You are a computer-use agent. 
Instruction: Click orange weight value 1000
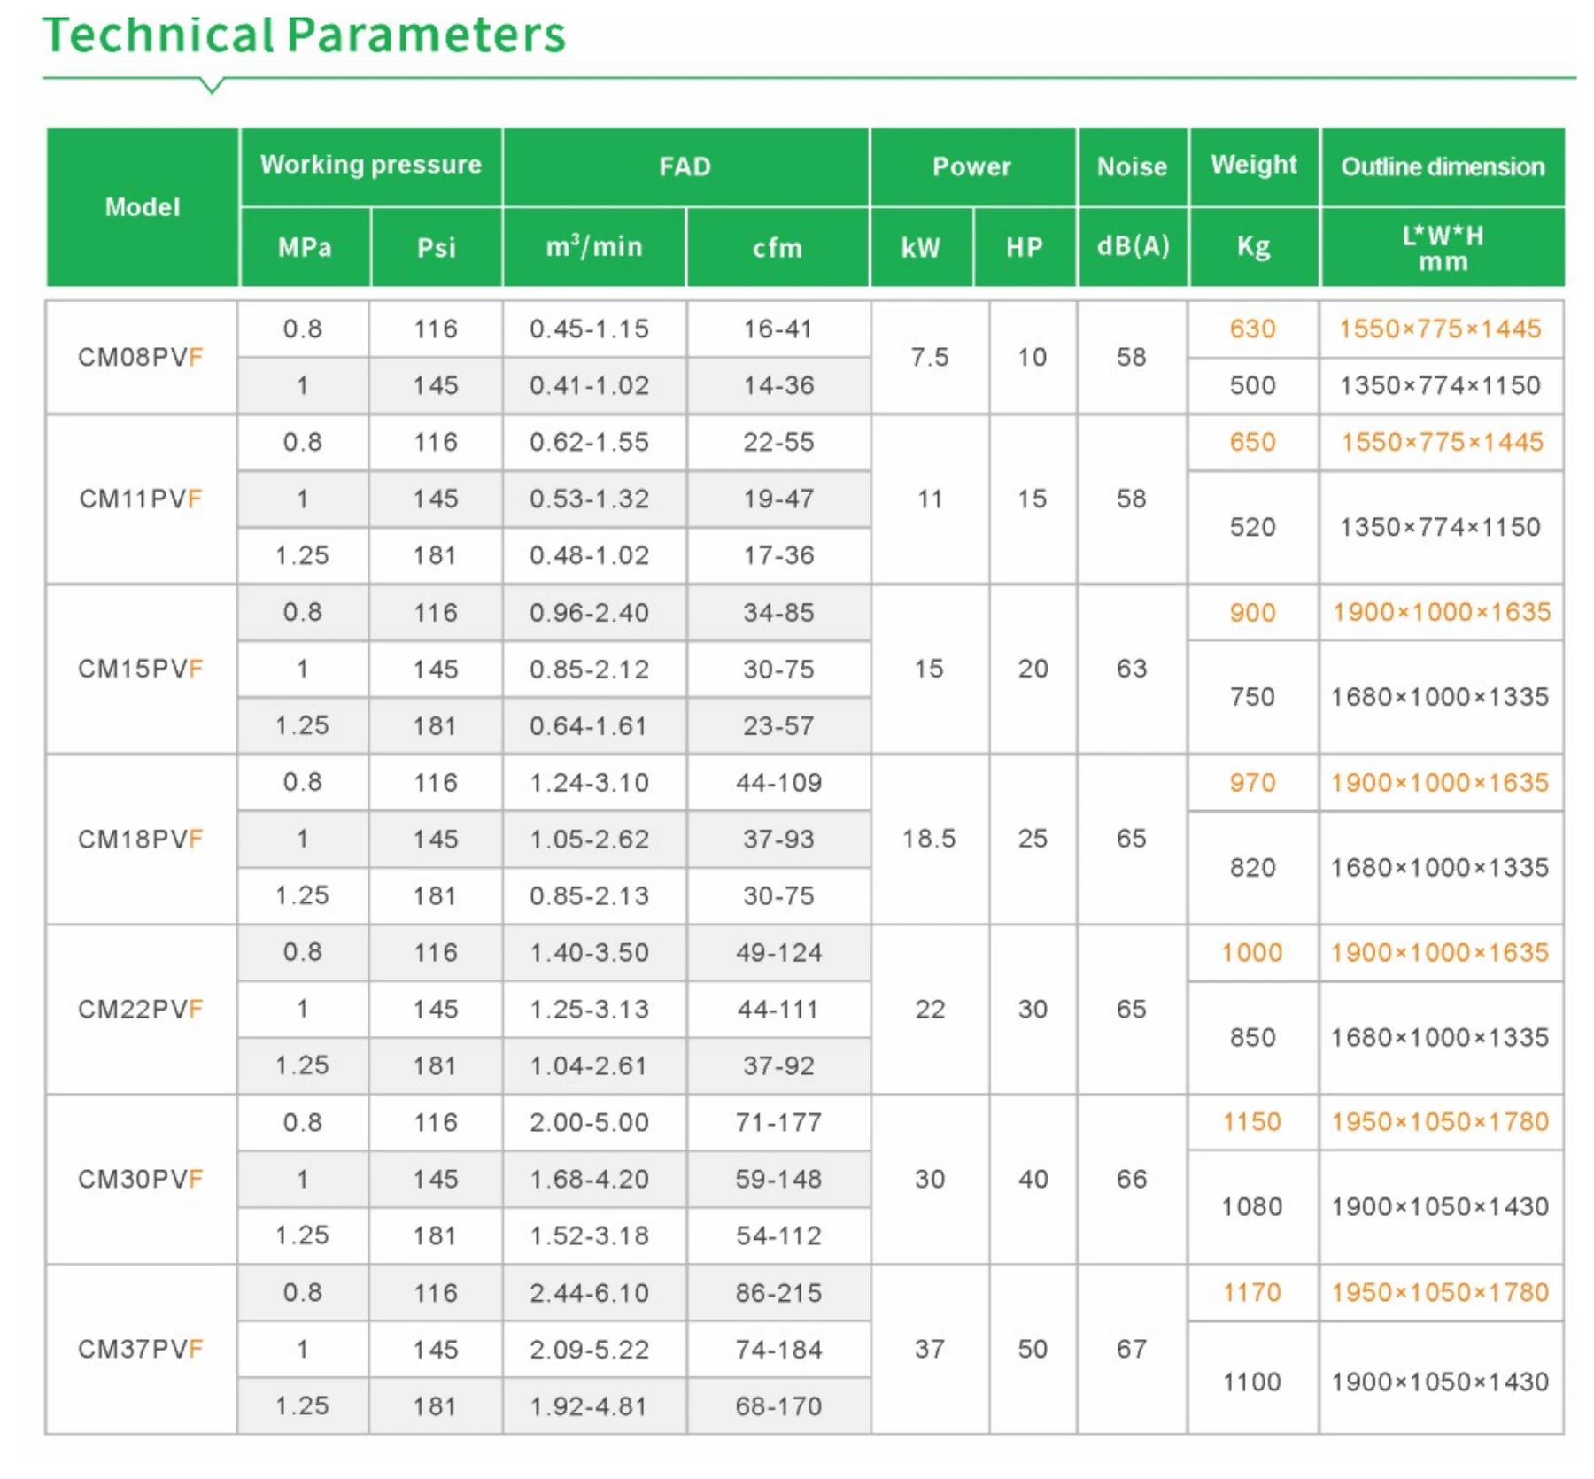click(x=1252, y=953)
